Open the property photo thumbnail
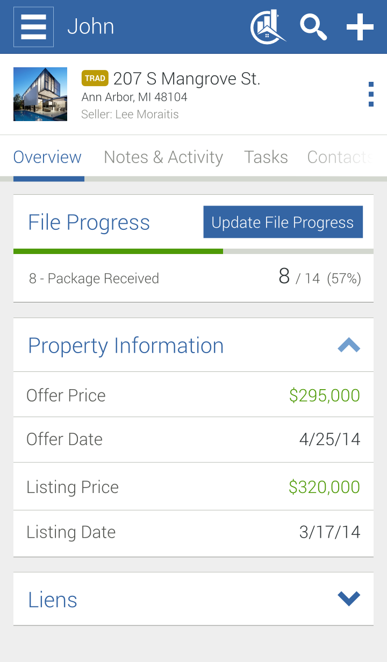Screen dimensions: 387x662 coord(40,94)
